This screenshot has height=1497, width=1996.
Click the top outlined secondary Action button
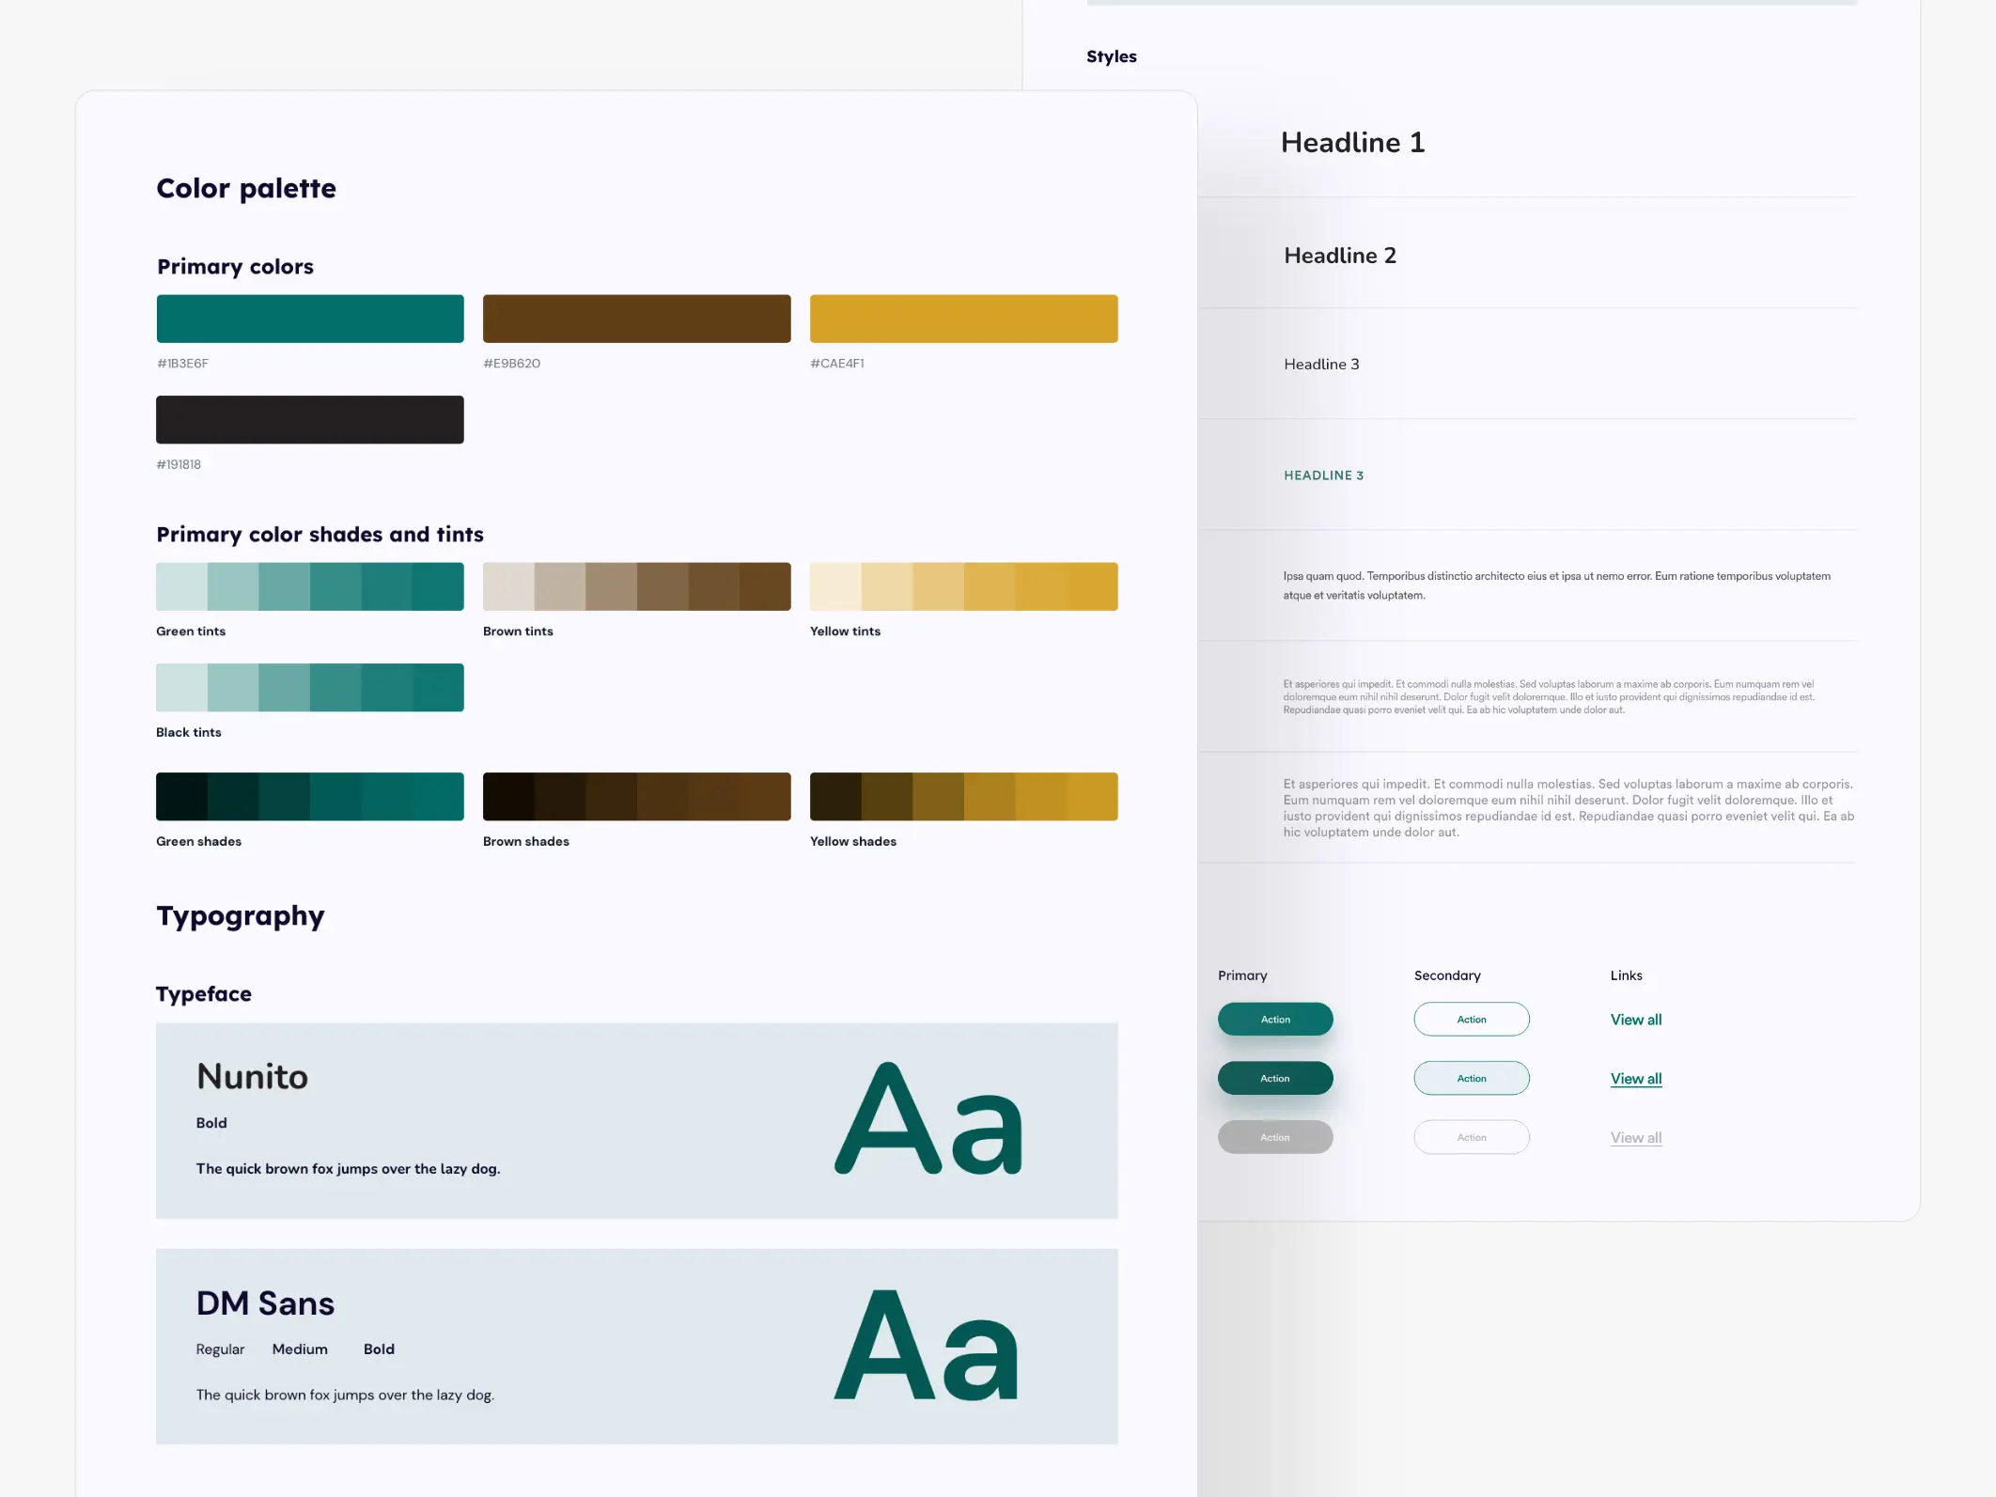(x=1471, y=1019)
